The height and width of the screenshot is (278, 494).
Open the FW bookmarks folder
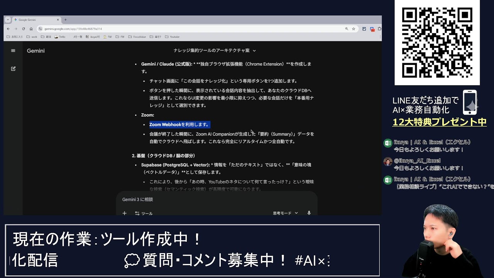(x=120, y=37)
